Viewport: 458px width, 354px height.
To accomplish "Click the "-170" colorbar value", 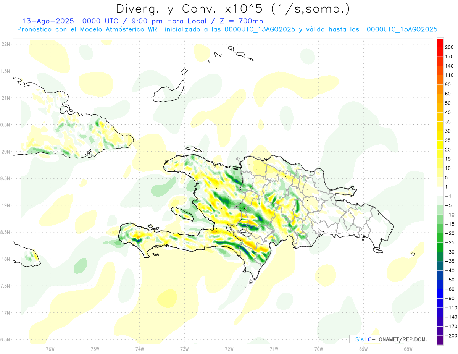I will click(452, 326).
